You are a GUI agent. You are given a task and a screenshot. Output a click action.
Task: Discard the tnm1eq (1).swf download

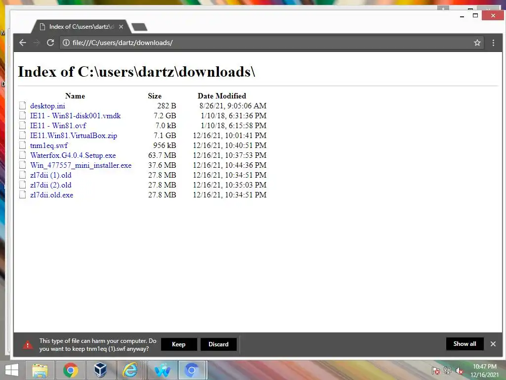tap(218, 344)
